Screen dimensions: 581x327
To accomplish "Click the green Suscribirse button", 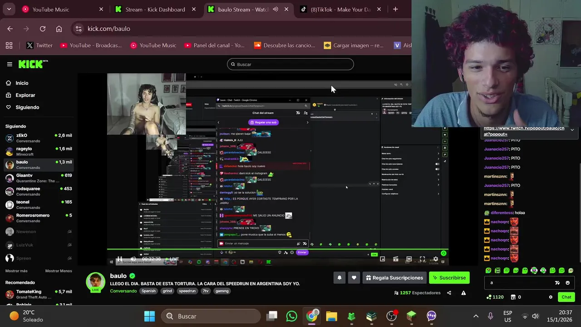I will click(449, 277).
